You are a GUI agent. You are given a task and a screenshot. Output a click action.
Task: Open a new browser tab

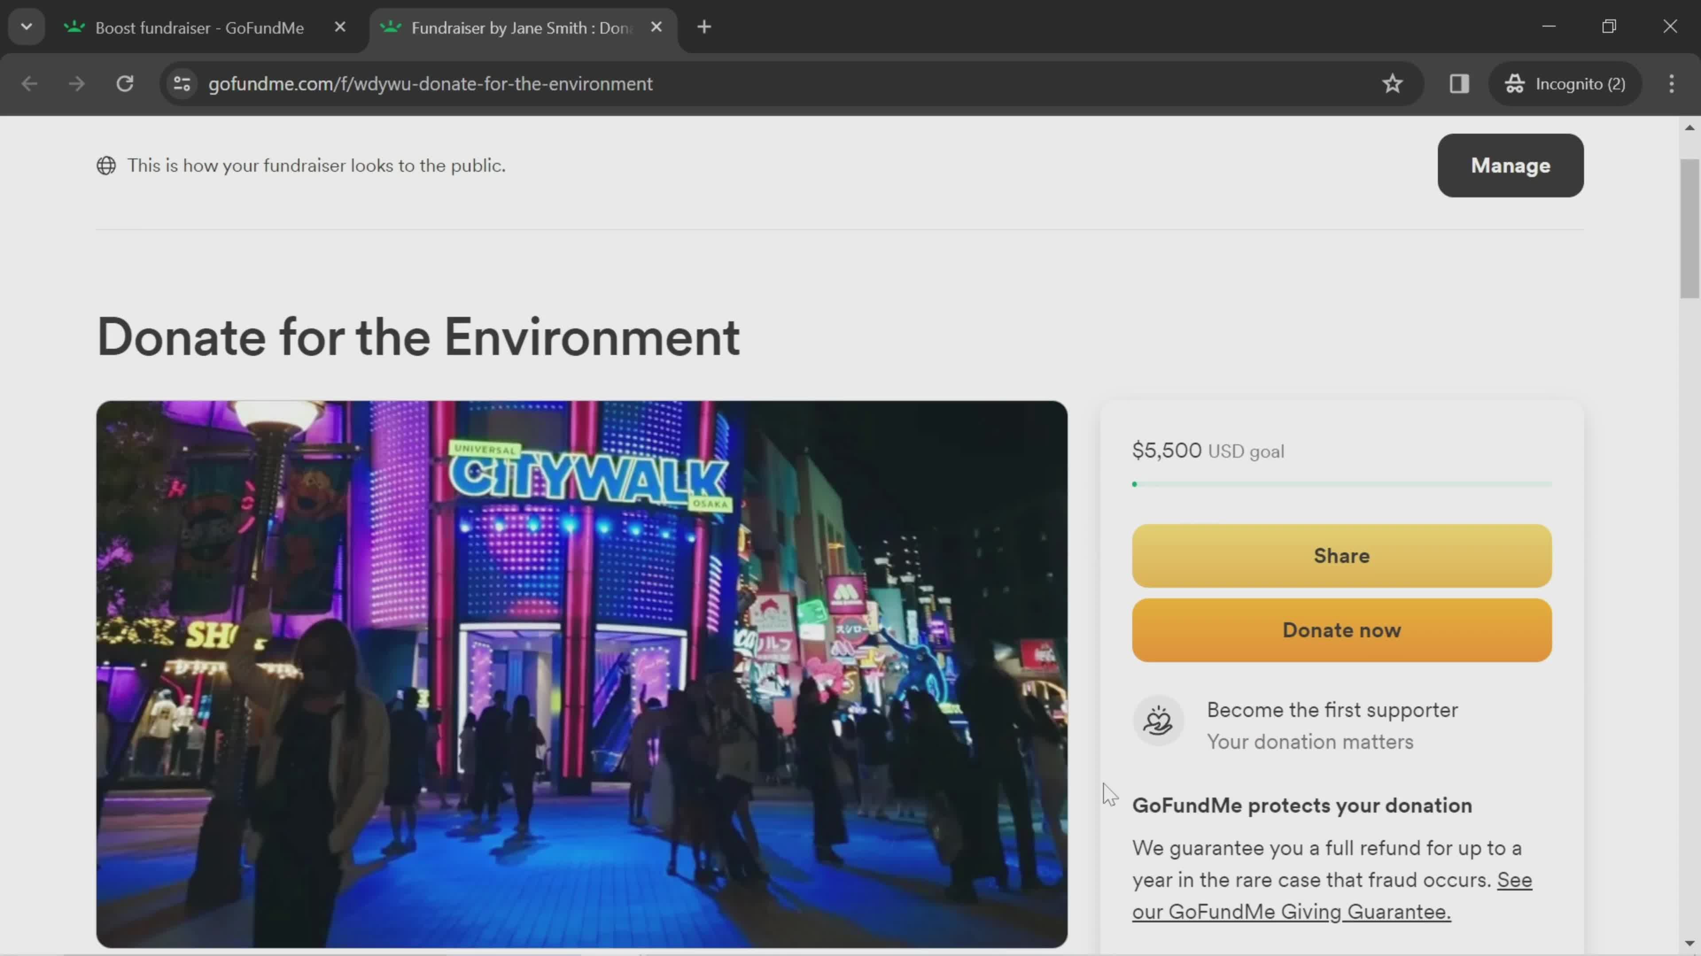pos(704,27)
